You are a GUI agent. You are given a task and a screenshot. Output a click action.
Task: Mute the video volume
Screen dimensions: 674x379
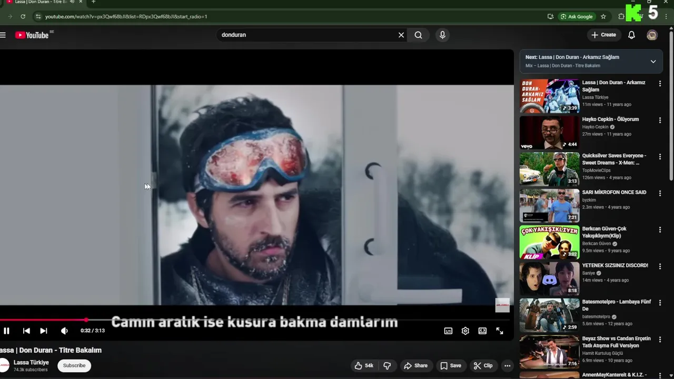[64, 331]
